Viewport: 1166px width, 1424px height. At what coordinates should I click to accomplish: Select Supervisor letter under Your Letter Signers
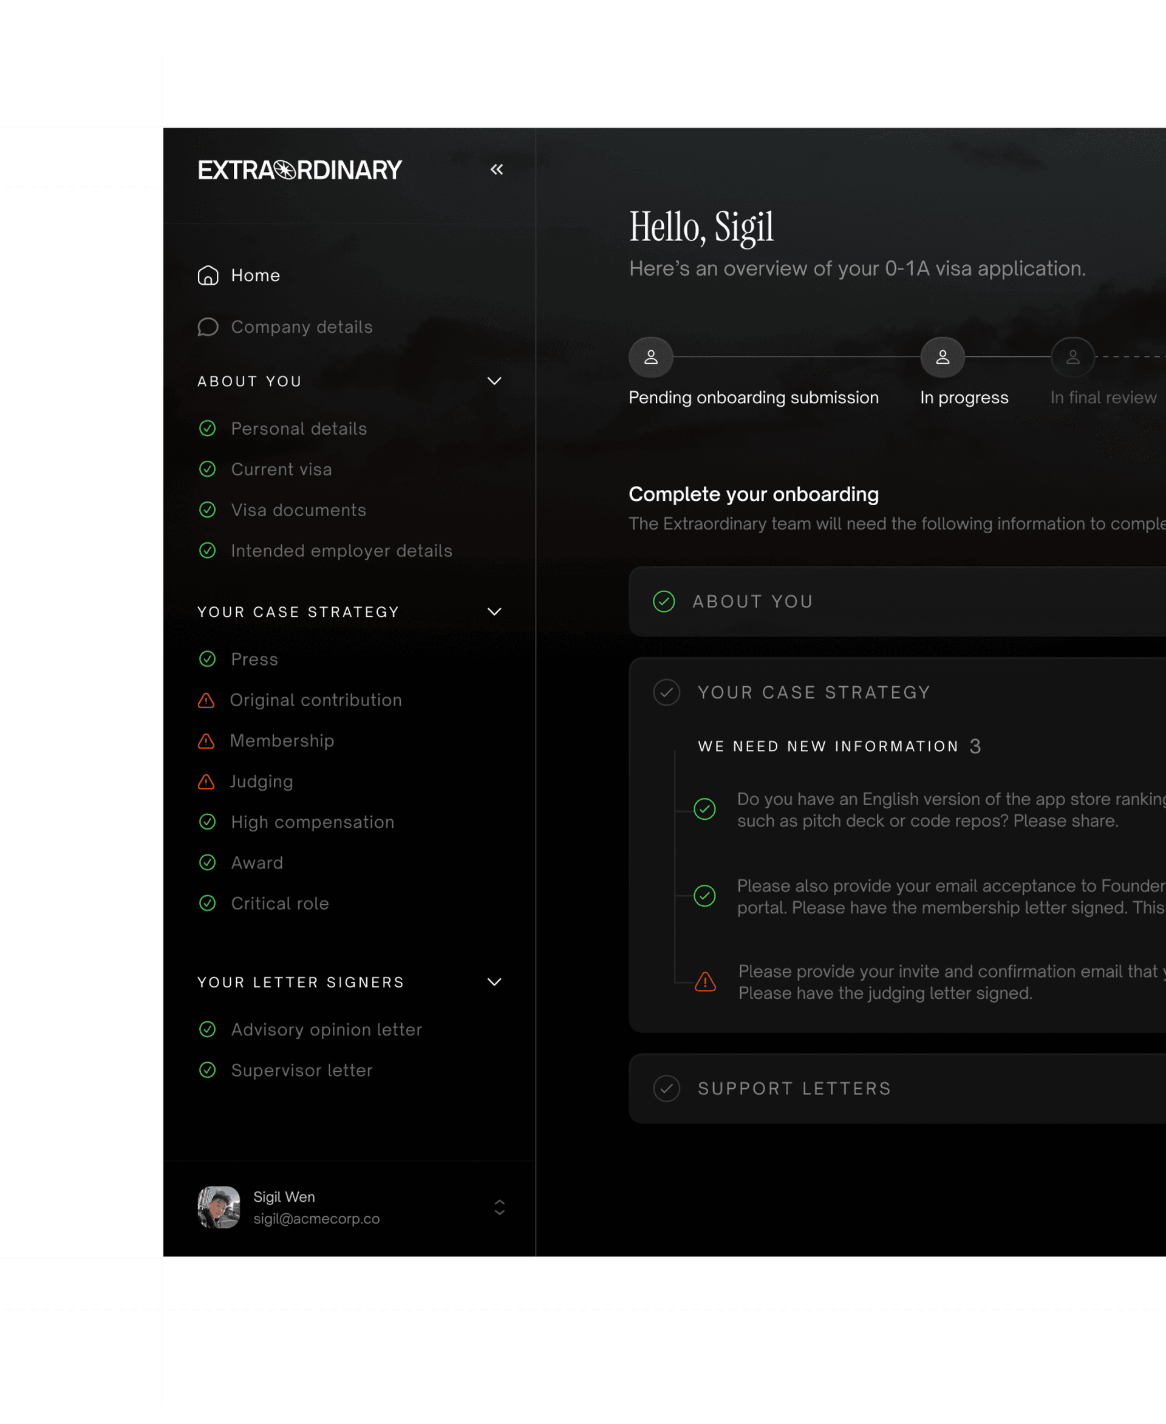302,1071
